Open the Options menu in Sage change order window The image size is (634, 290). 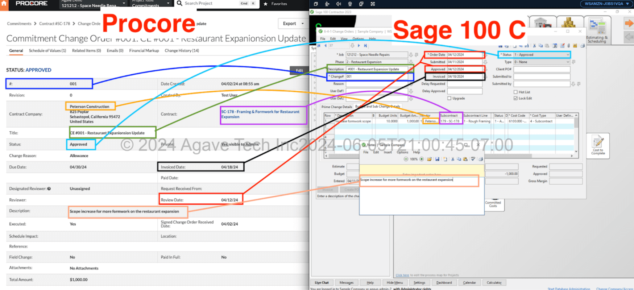coord(358,39)
